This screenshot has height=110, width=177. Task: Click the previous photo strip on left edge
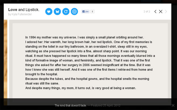(x=5, y=58)
